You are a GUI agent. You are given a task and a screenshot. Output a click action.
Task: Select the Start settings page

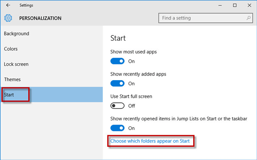[x=52, y=95]
